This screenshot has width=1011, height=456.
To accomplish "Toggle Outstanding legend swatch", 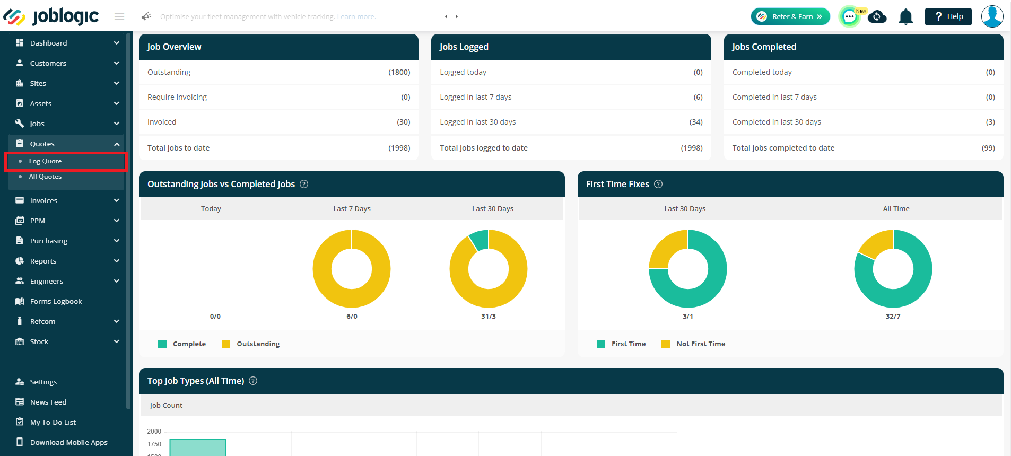I will click(x=226, y=344).
